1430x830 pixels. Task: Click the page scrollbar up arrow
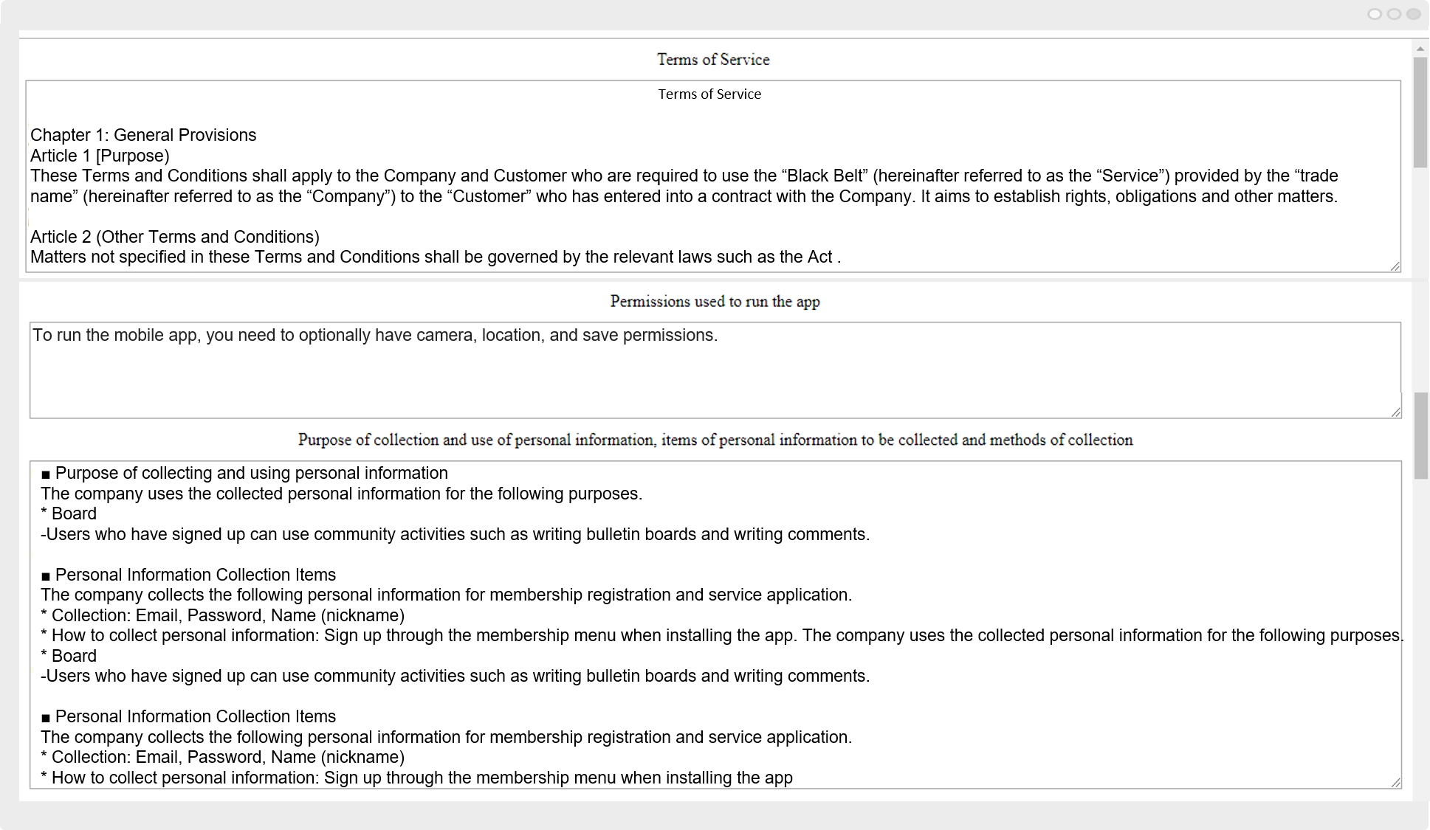[1420, 49]
